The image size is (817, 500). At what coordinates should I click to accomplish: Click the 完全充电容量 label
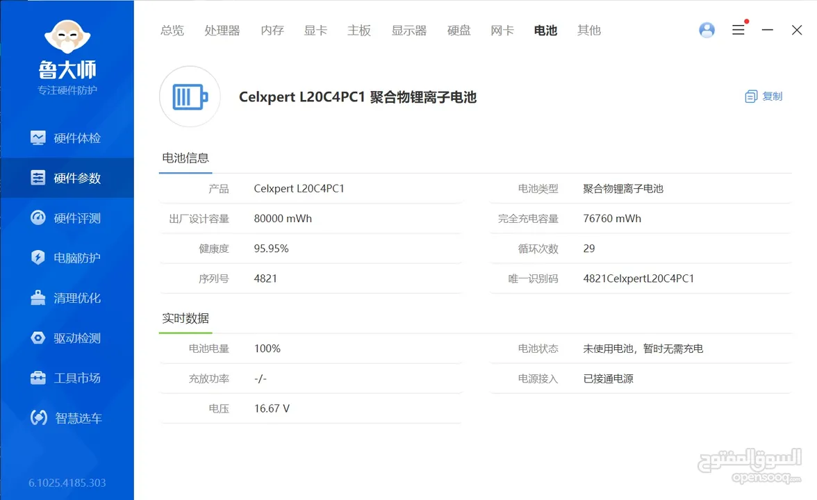pos(528,219)
